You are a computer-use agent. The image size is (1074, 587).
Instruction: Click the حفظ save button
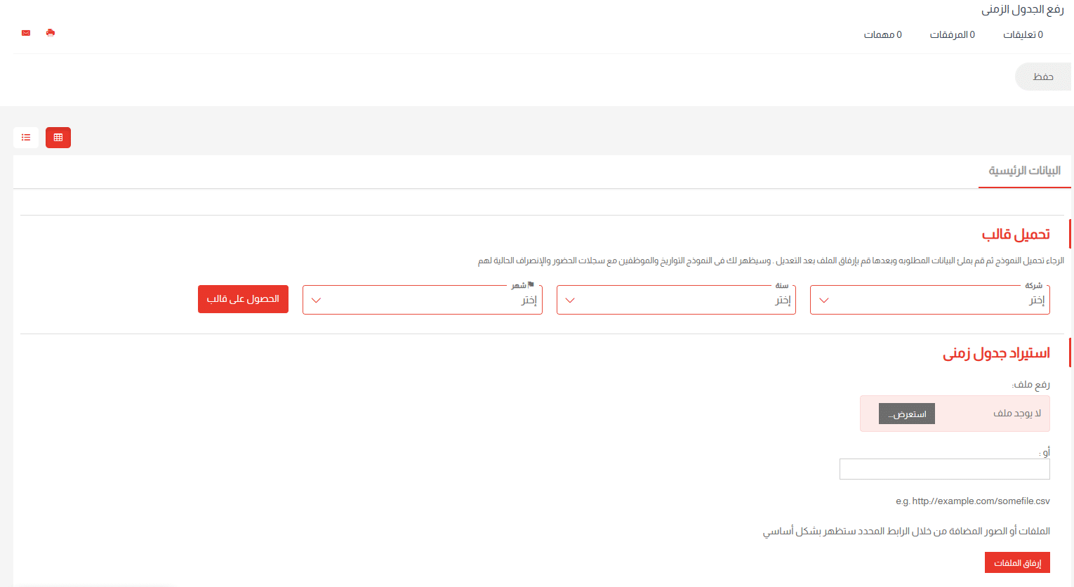(x=1042, y=77)
